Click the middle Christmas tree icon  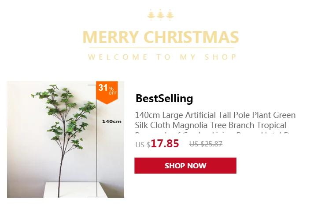point(160,15)
